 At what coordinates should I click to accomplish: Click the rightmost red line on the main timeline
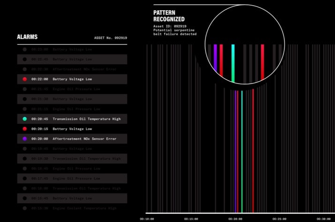coord(253,150)
